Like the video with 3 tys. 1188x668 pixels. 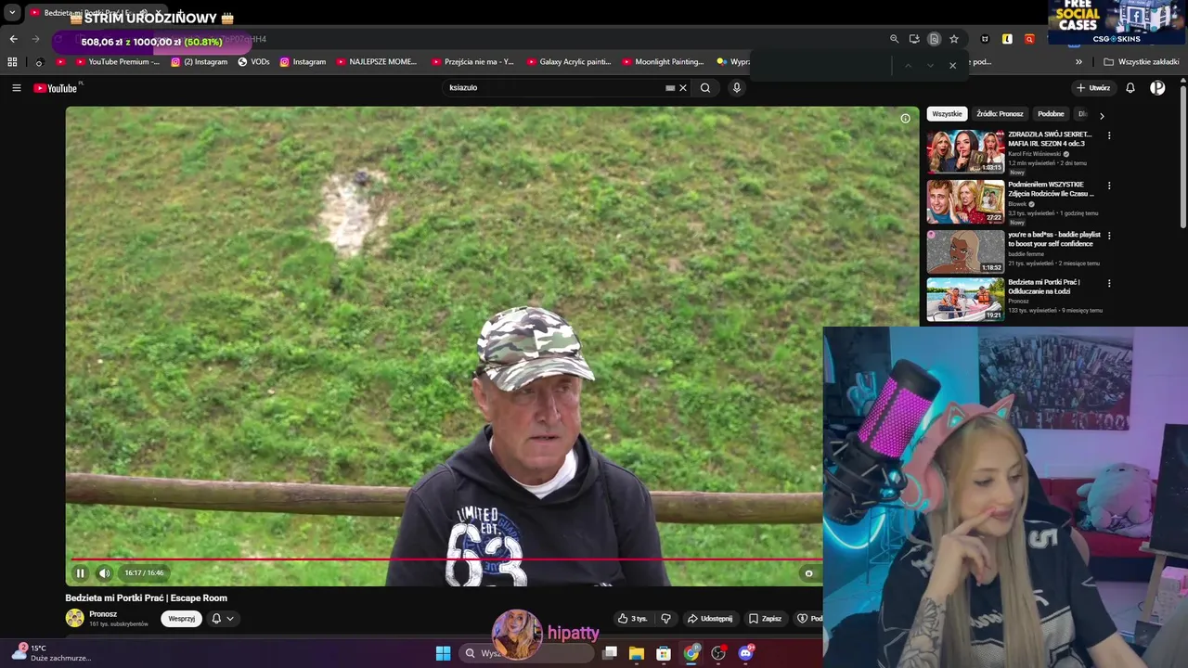click(x=633, y=619)
